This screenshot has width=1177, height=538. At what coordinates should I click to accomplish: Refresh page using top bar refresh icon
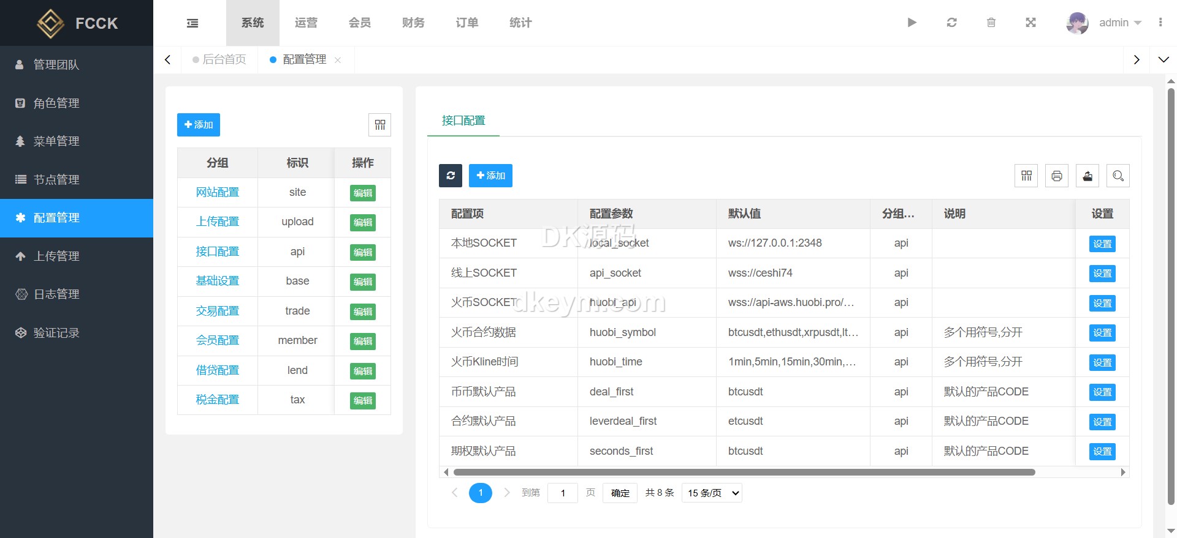951,23
